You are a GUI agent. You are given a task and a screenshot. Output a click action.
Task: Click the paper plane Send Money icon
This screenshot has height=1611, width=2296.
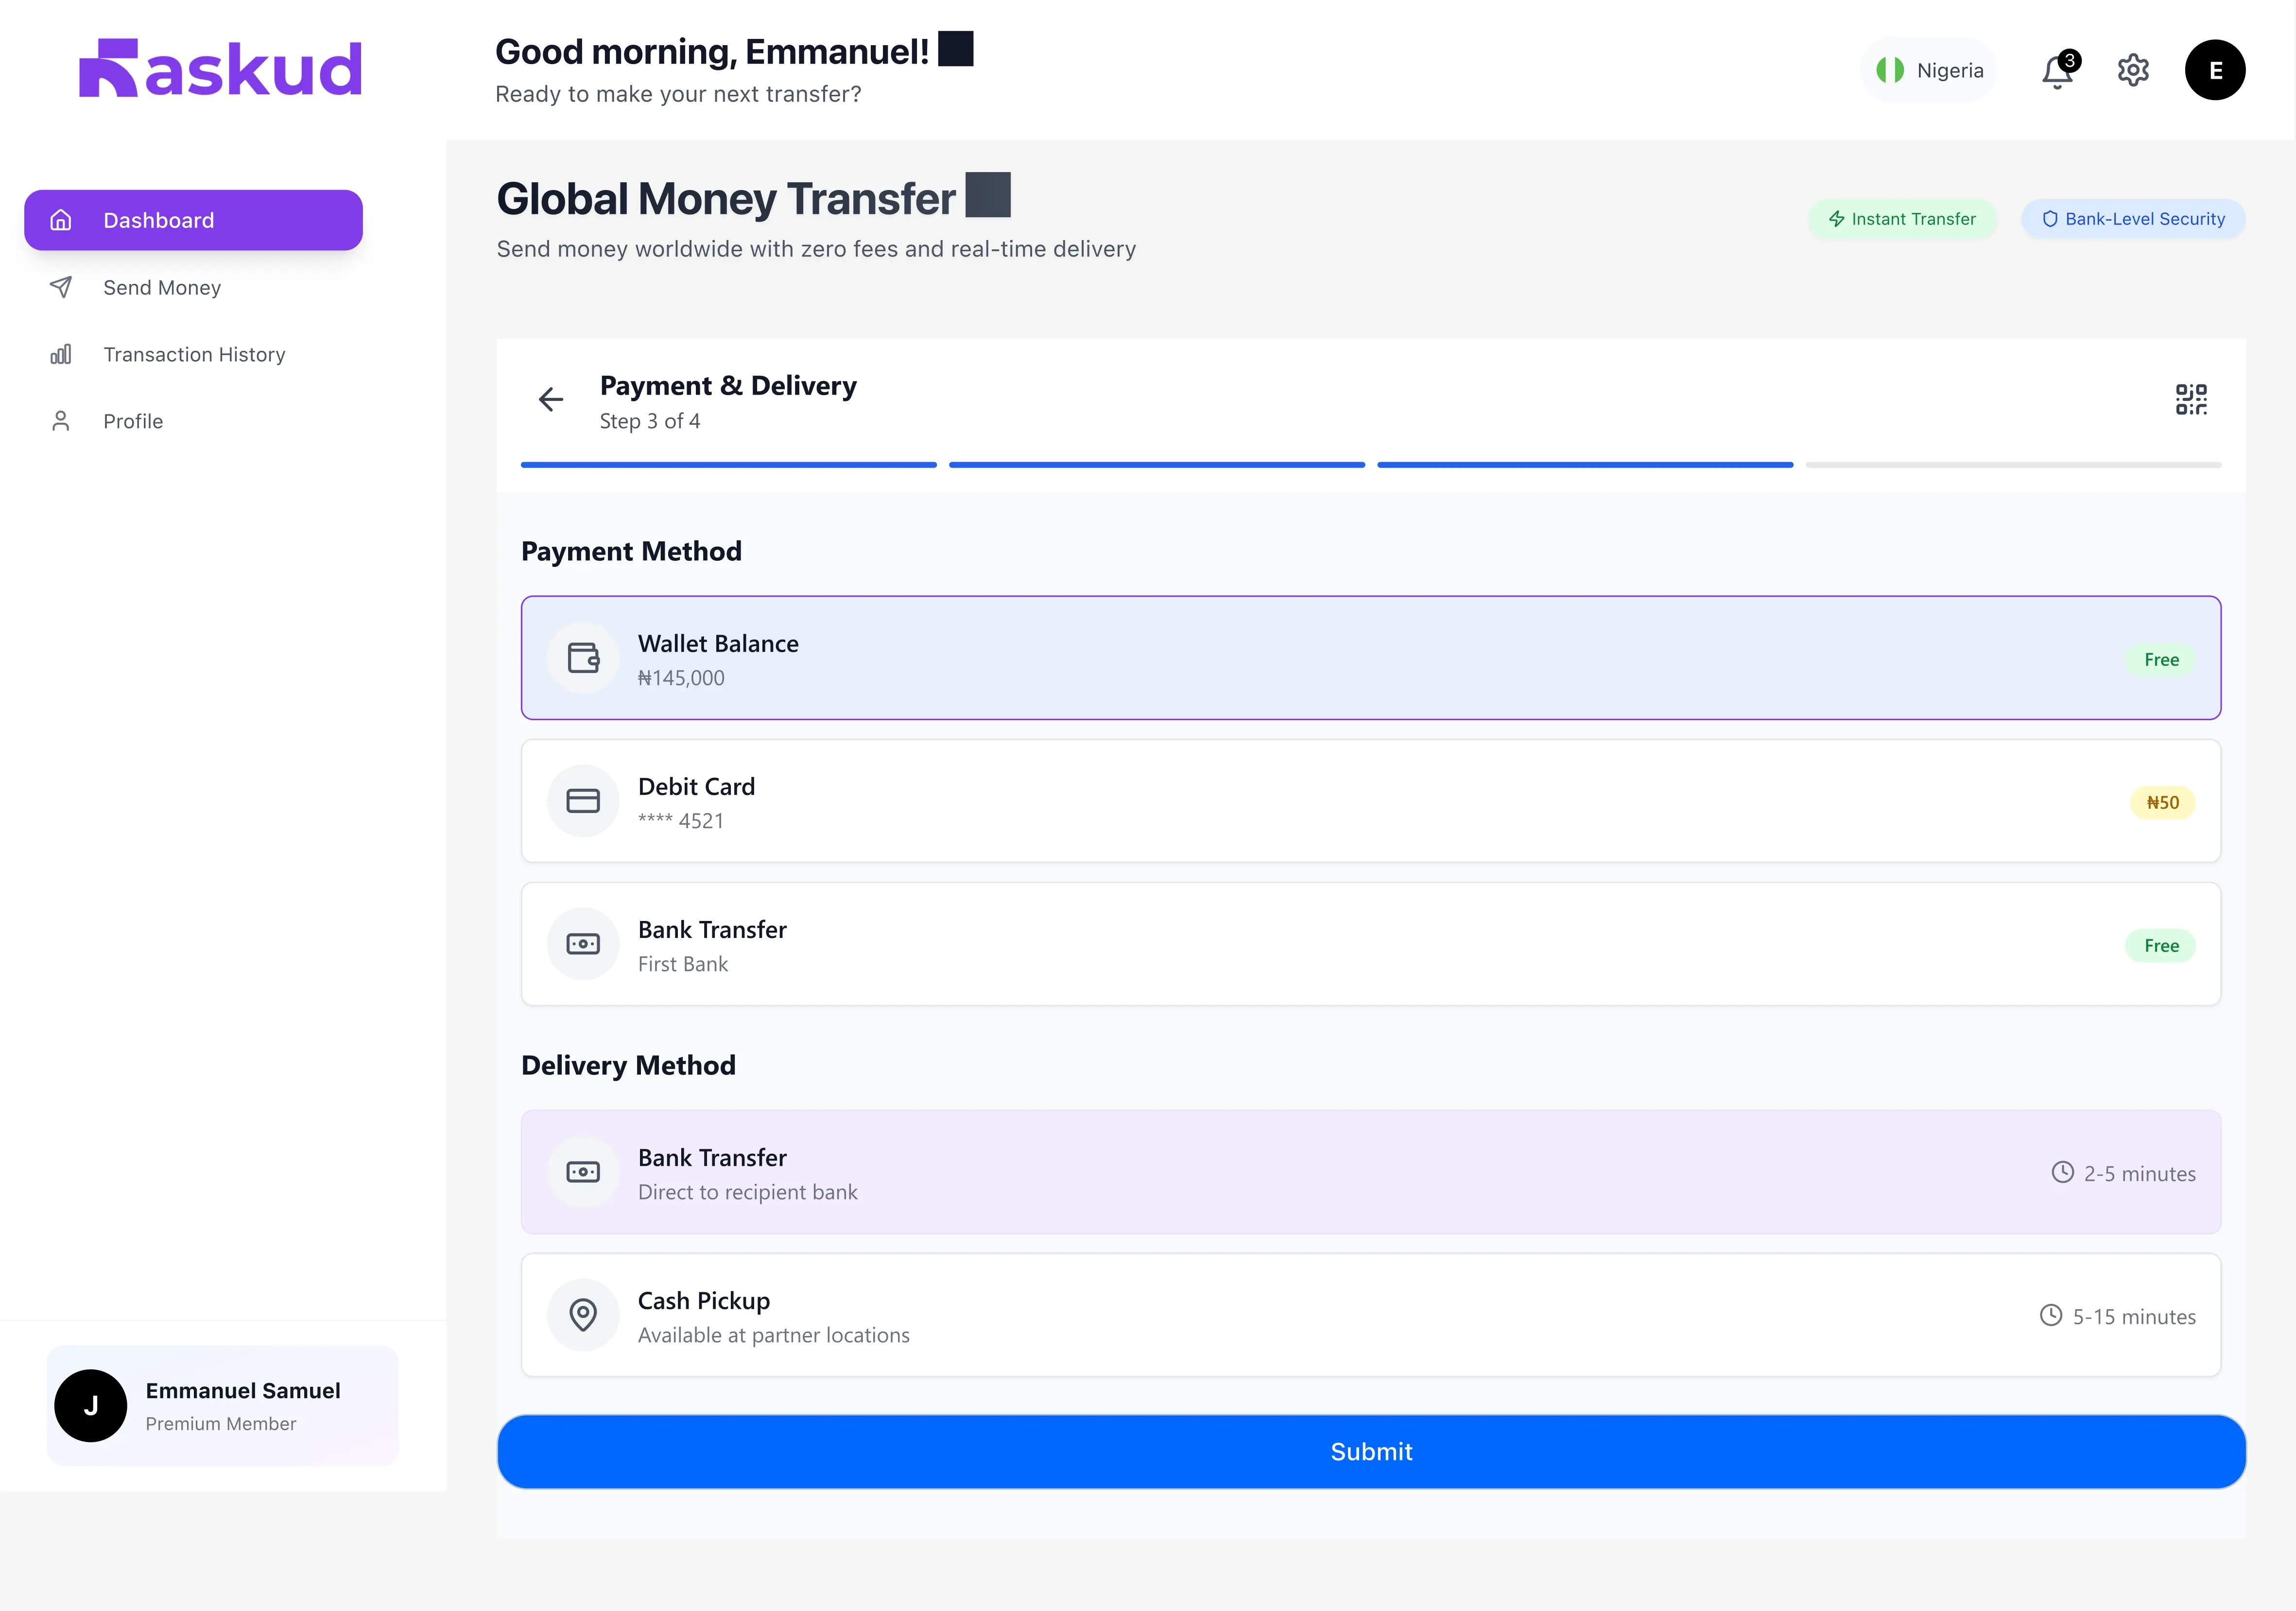click(61, 287)
